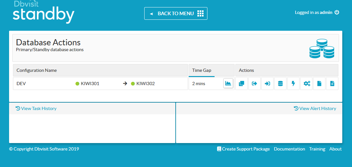Click the logout power icon
The image size is (352, 167).
pyautogui.click(x=337, y=12)
